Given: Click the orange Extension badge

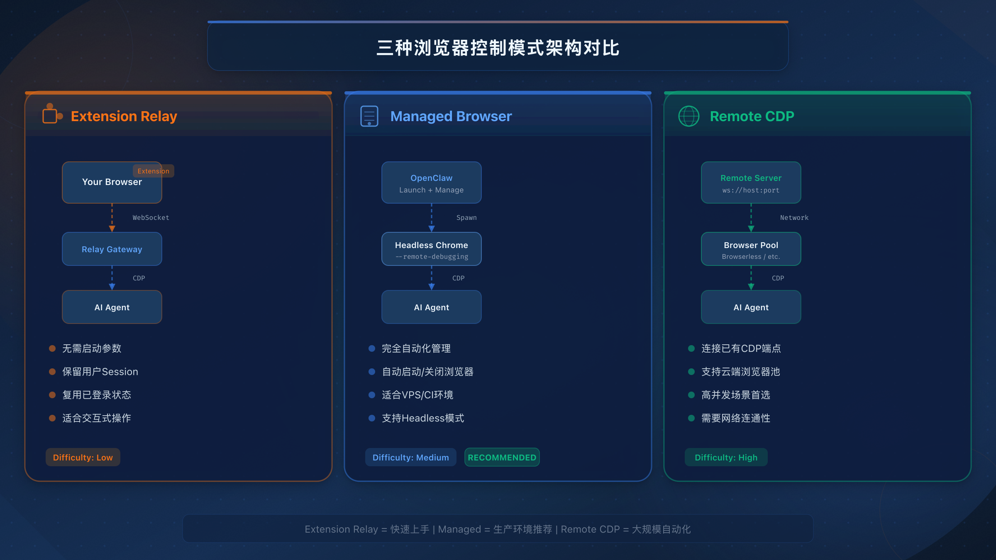Looking at the screenshot, I should coord(153,171).
